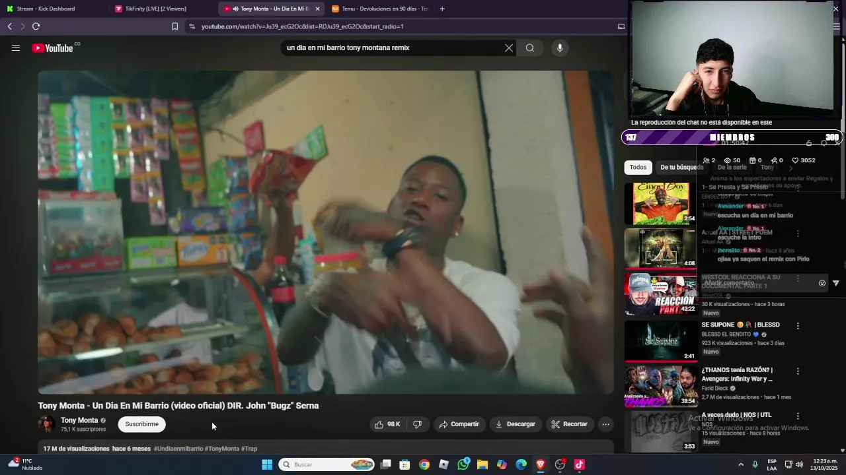Click the browser address bar URL
Screen dimensions: 846x475
303,26
